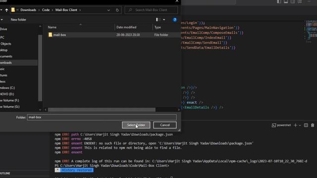Open the dialog help button
317x178 pixels.
175,20
